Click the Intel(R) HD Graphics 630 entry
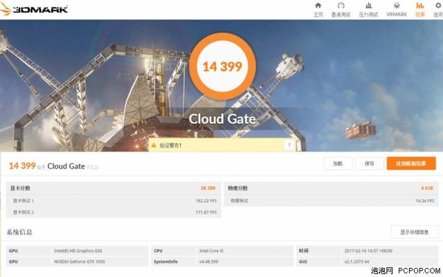This screenshot has height=277, width=443. [x=78, y=251]
